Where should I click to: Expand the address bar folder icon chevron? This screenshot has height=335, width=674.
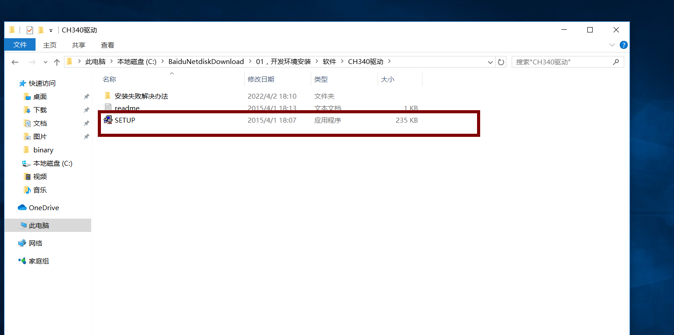click(x=79, y=62)
